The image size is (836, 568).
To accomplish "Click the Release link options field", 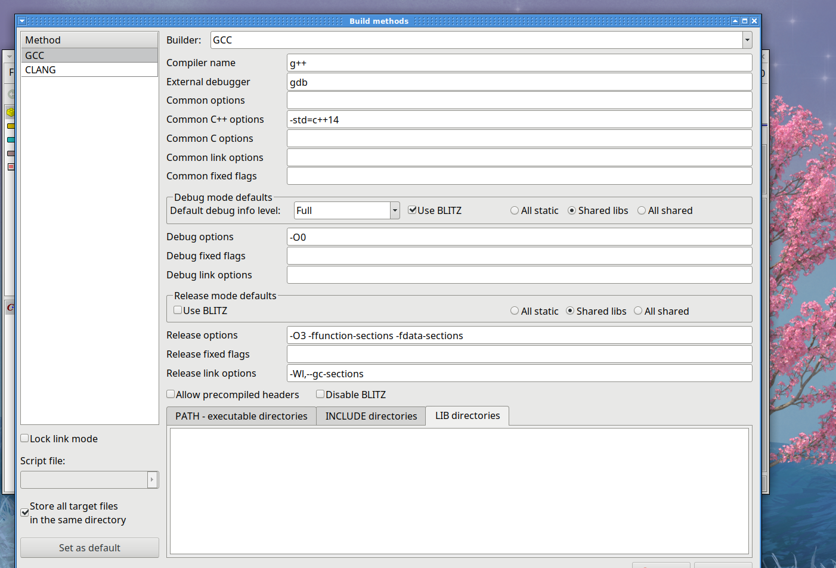I will pyautogui.click(x=519, y=374).
